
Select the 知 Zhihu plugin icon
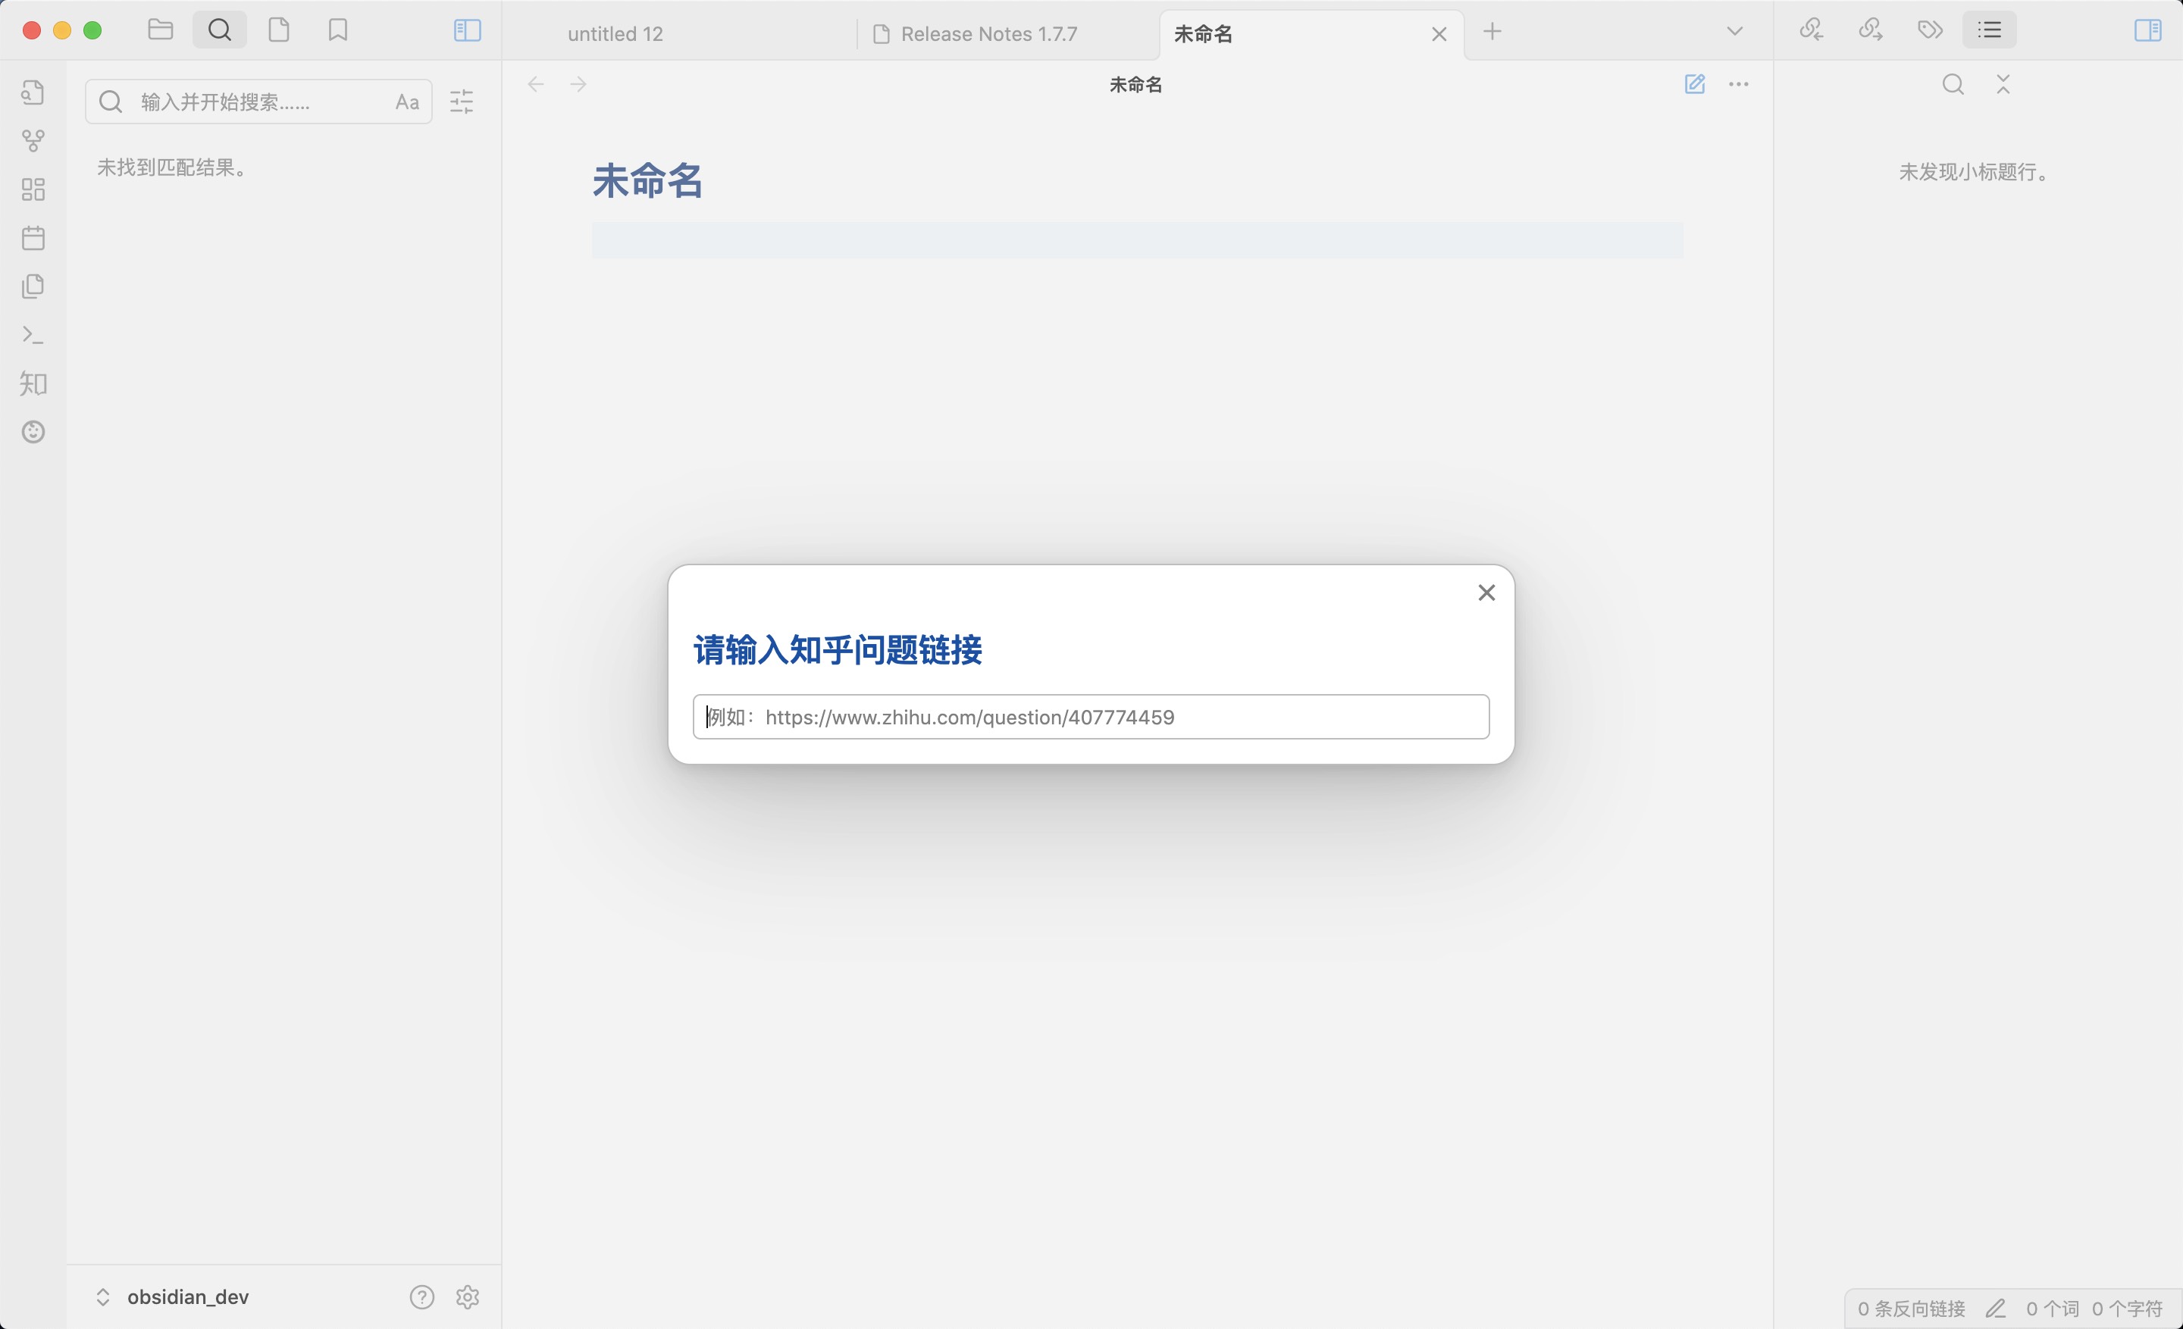click(x=33, y=383)
